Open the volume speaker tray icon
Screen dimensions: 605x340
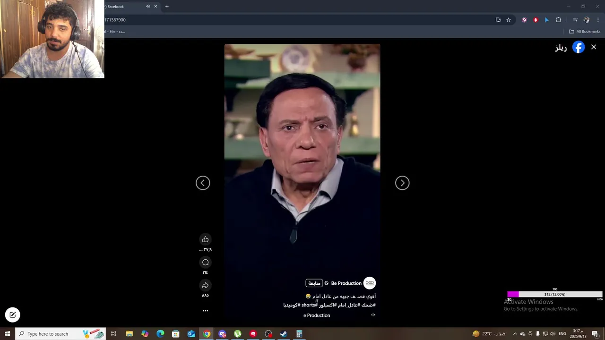pyautogui.click(x=553, y=334)
